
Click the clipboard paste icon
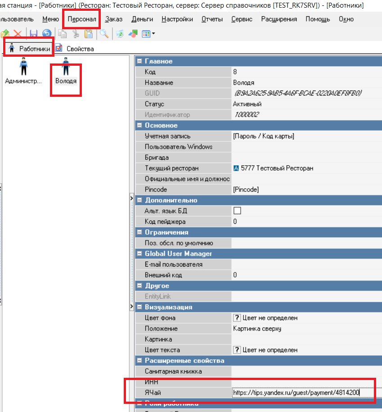(x=89, y=34)
